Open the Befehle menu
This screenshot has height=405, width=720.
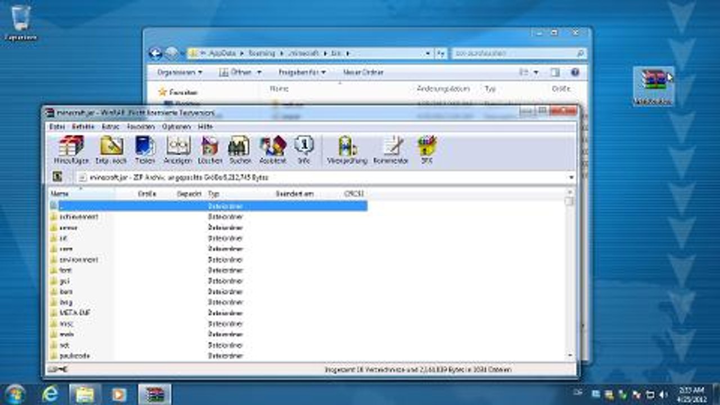pos(83,127)
